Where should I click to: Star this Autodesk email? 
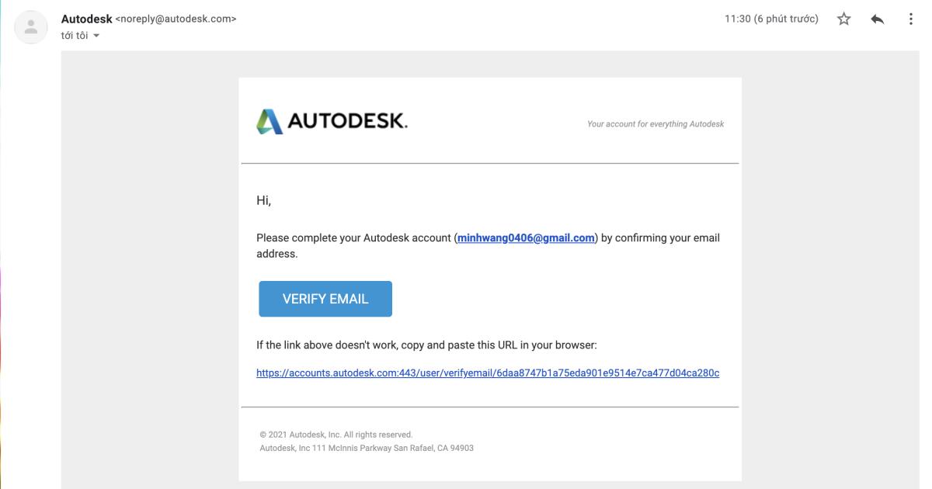[844, 19]
